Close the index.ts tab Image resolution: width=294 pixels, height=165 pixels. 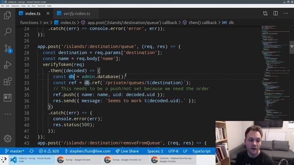pyautogui.click(x=48, y=13)
